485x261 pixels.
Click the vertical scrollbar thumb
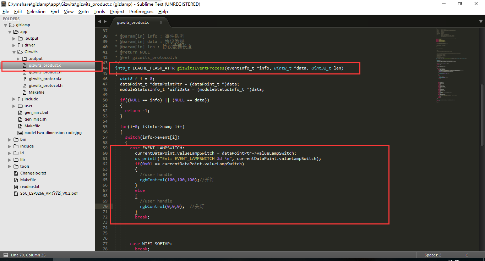click(x=482, y=113)
